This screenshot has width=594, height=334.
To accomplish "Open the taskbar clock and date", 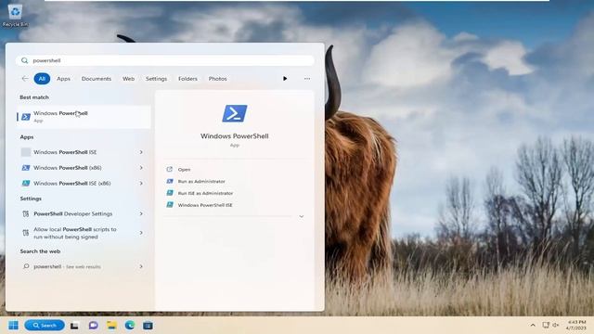I will (576, 325).
